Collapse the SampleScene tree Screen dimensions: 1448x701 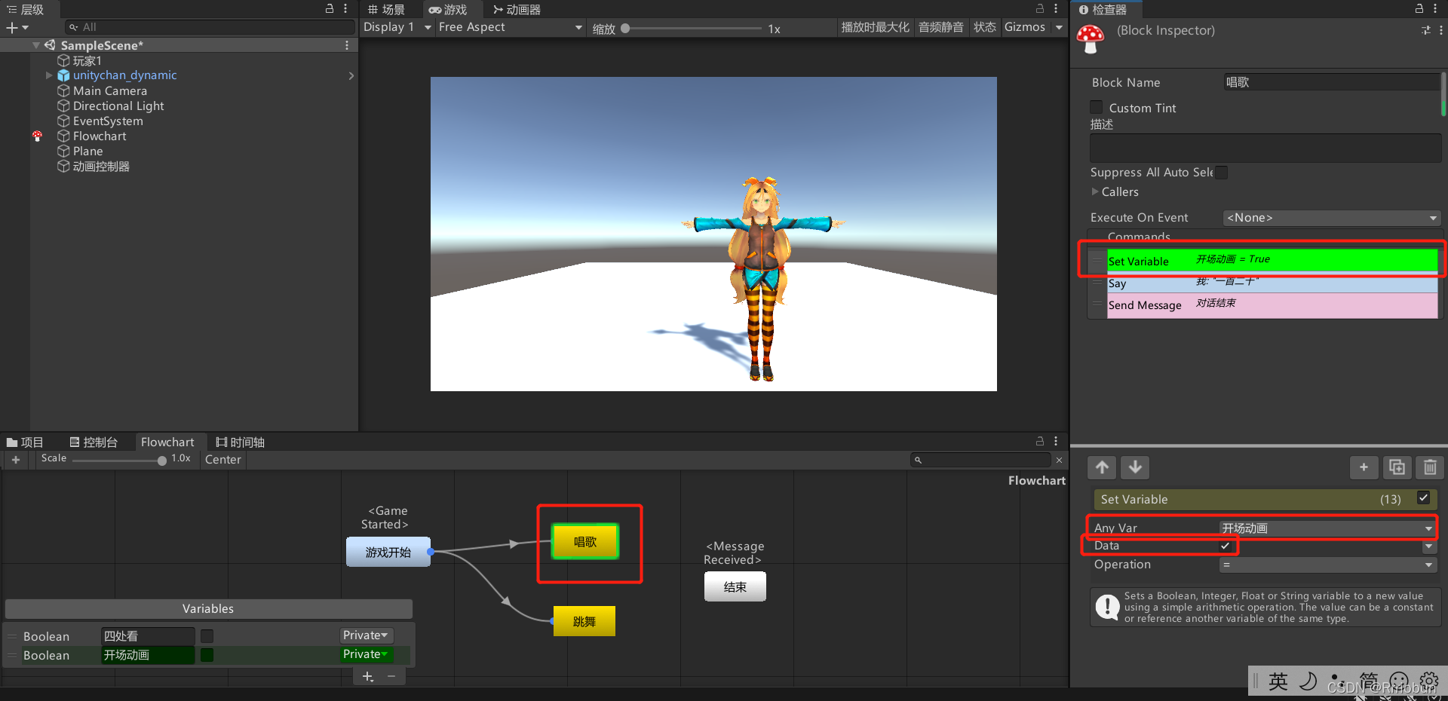[x=35, y=45]
